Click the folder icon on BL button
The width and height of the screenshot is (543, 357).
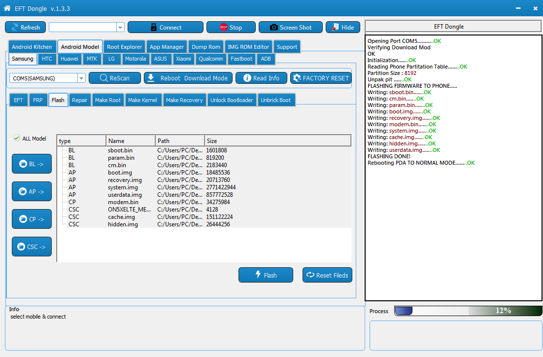(x=23, y=164)
